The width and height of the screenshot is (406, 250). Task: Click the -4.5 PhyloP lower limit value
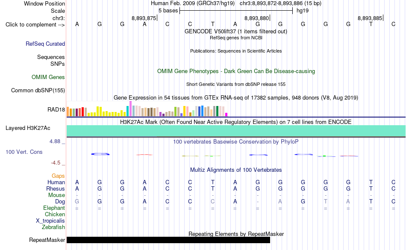coord(56,162)
